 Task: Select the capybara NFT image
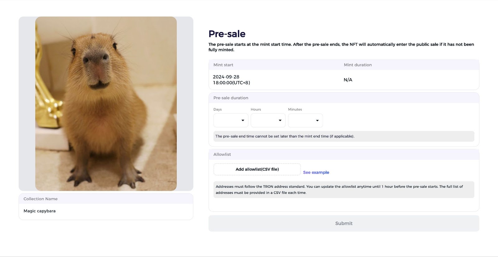[x=106, y=103]
